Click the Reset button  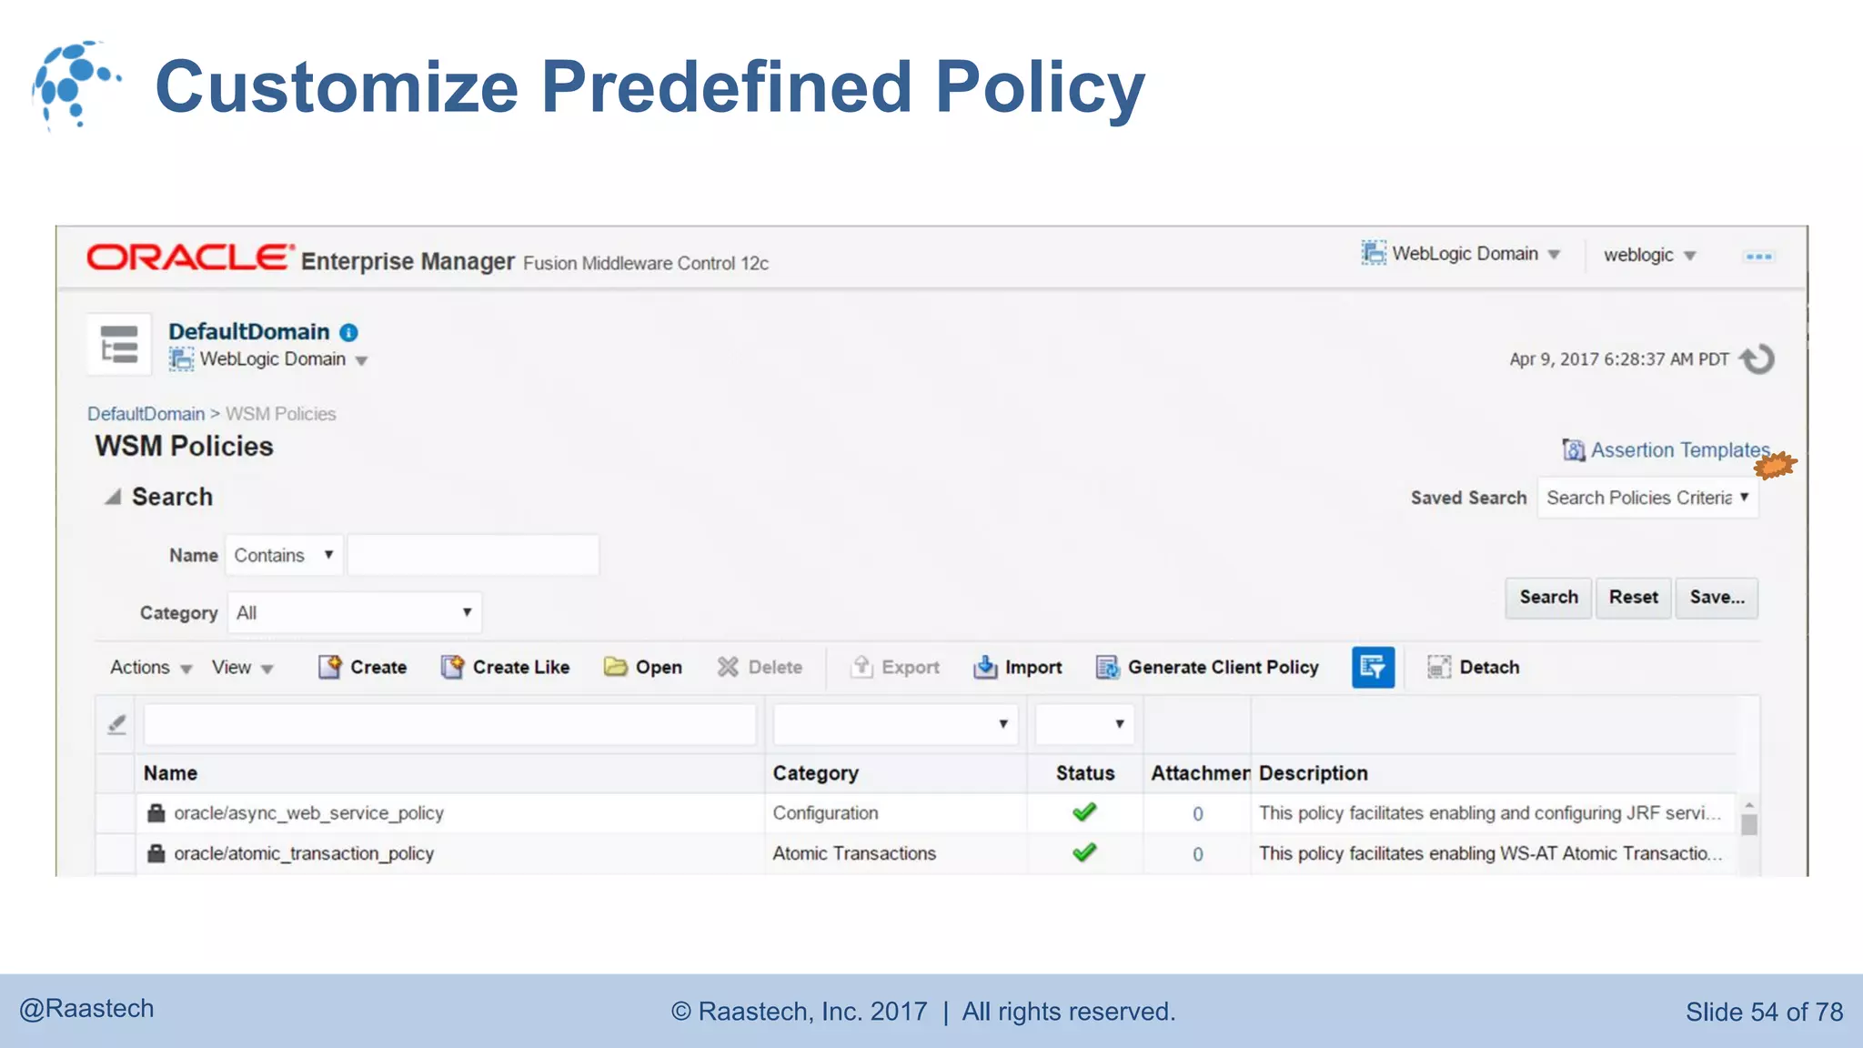(1634, 598)
